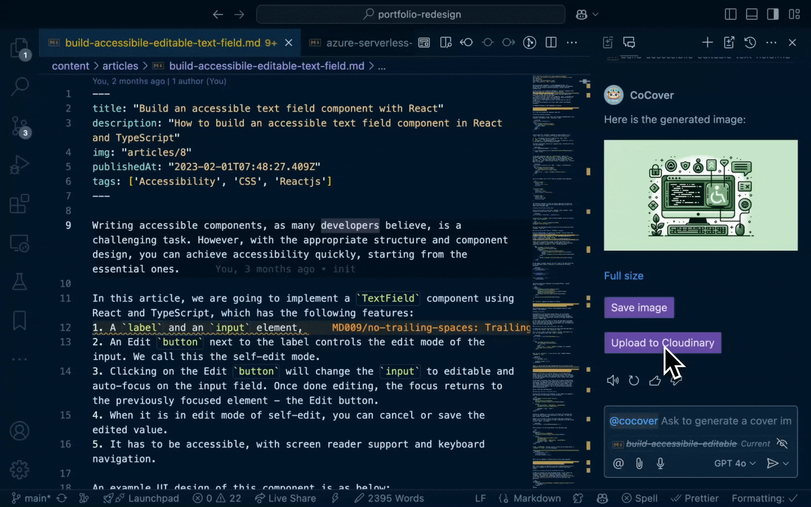
Task: Toggle the secondary side bar layout
Action: pyautogui.click(x=773, y=15)
